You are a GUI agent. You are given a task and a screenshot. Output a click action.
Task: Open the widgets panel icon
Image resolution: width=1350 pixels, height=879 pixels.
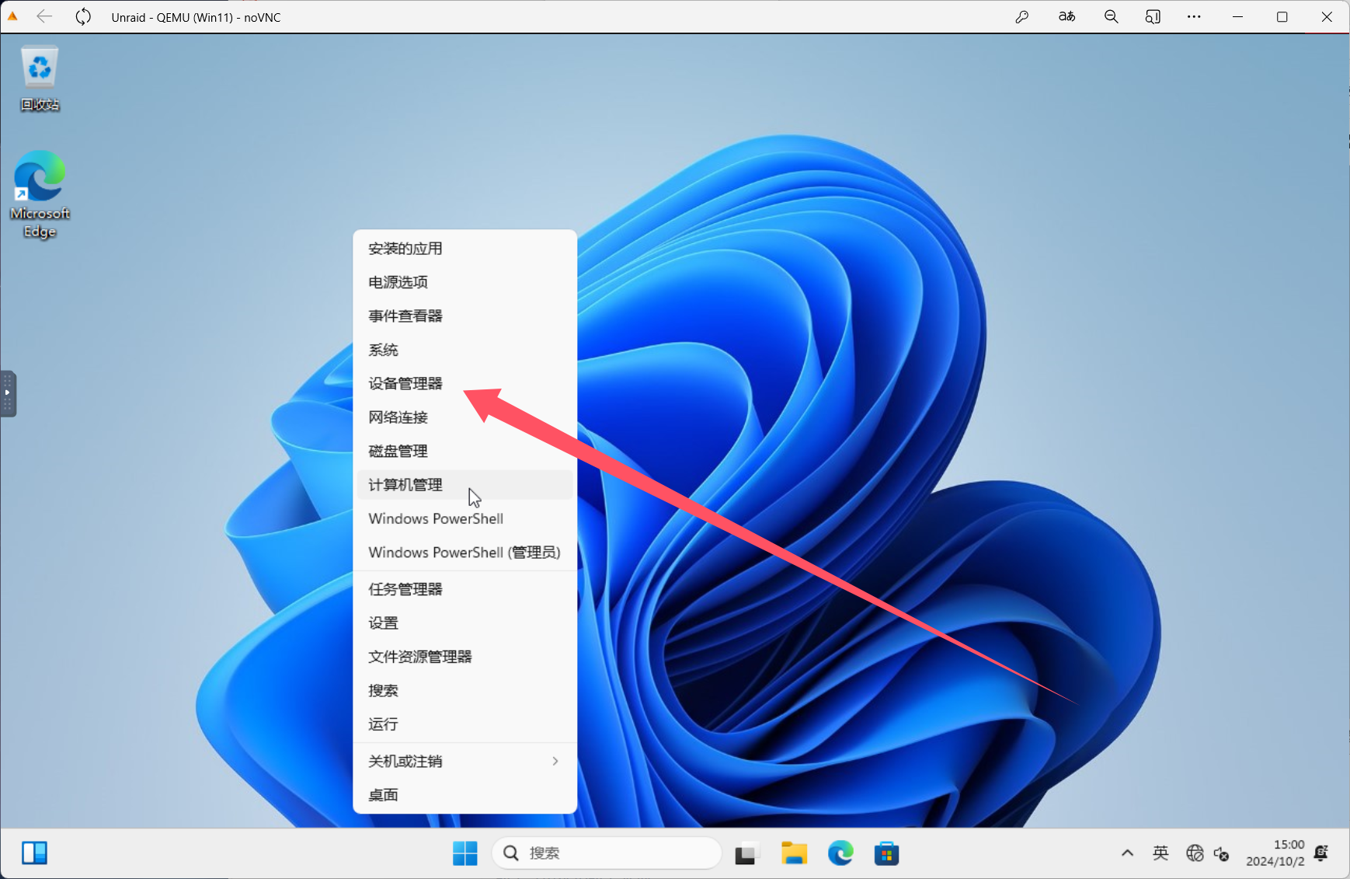click(35, 853)
